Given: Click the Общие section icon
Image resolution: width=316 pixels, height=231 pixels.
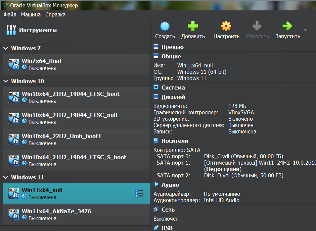Looking at the screenshot, I should (x=156, y=56).
